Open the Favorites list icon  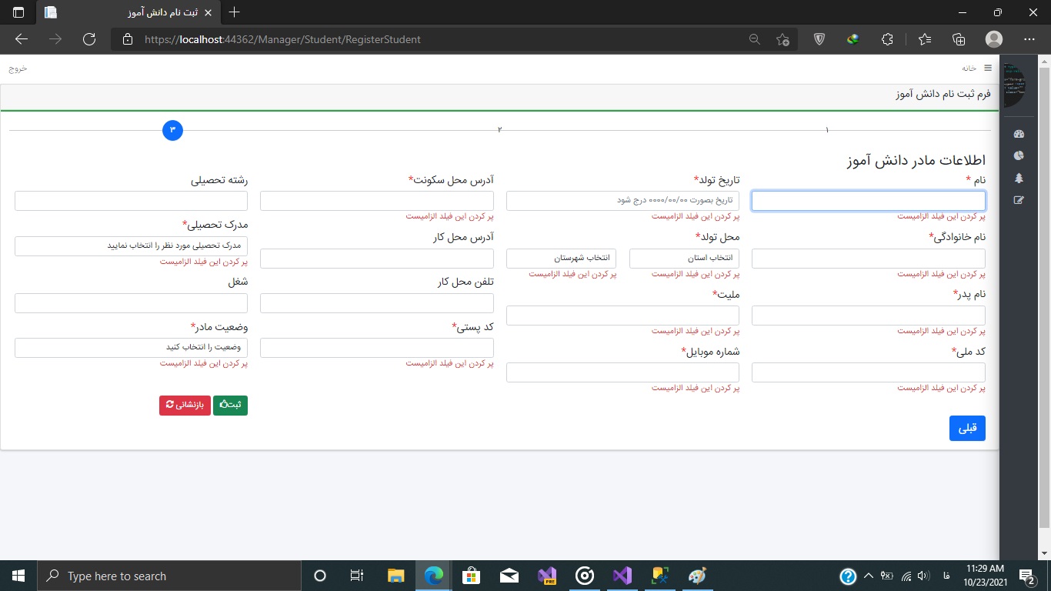click(925, 39)
